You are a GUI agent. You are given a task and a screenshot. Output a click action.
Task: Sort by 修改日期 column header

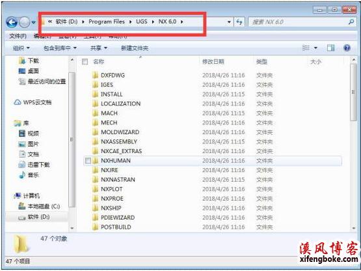pyautogui.click(x=213, y=62)
